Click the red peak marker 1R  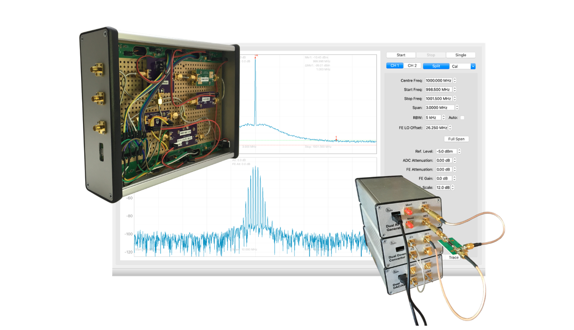(256, 56)
